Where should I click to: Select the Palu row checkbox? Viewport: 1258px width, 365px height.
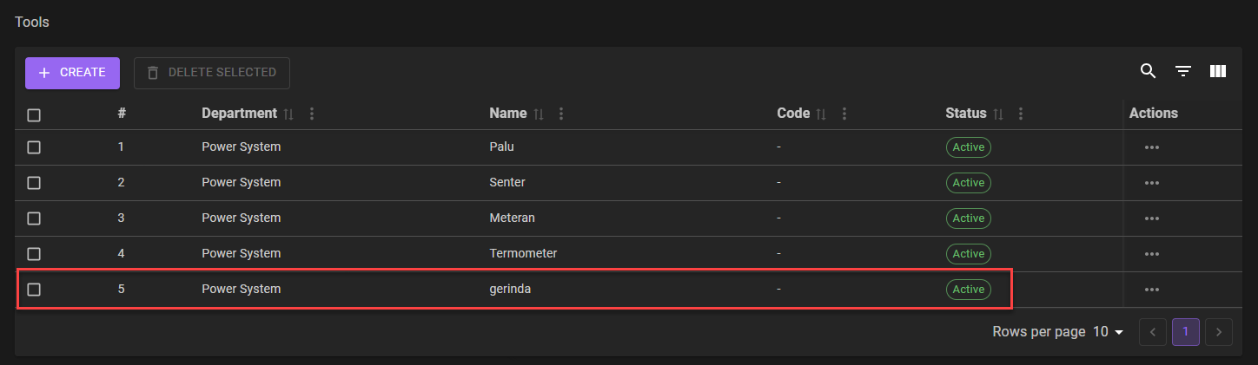[34, 147]
